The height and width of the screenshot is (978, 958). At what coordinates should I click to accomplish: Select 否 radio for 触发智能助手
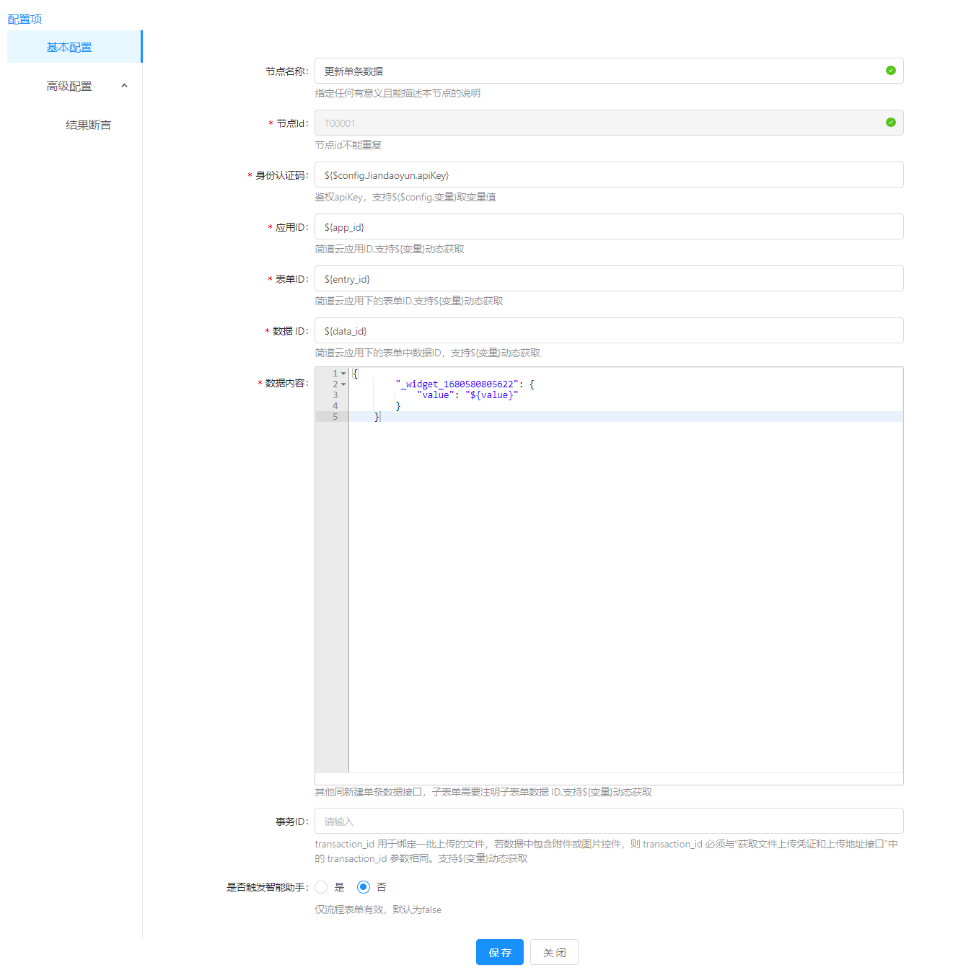click(364, 887)
